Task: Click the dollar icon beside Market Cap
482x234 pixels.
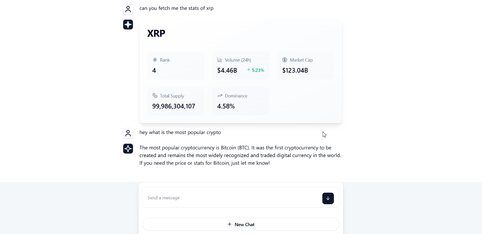Action: click(x=285, y=60)
